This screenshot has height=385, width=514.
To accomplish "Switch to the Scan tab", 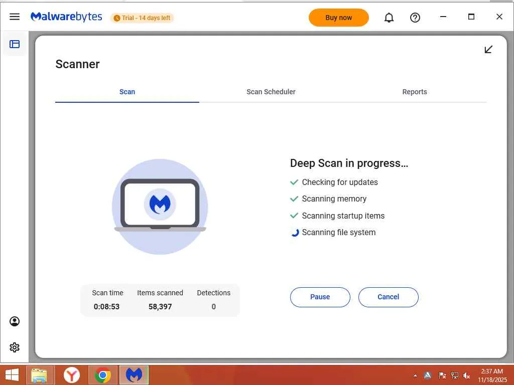I will [x=127, y=92].
